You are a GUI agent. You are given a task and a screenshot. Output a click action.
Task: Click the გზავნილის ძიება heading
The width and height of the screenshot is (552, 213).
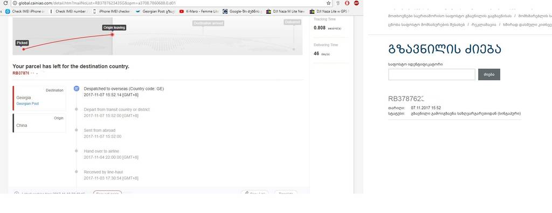pos(444,49)
